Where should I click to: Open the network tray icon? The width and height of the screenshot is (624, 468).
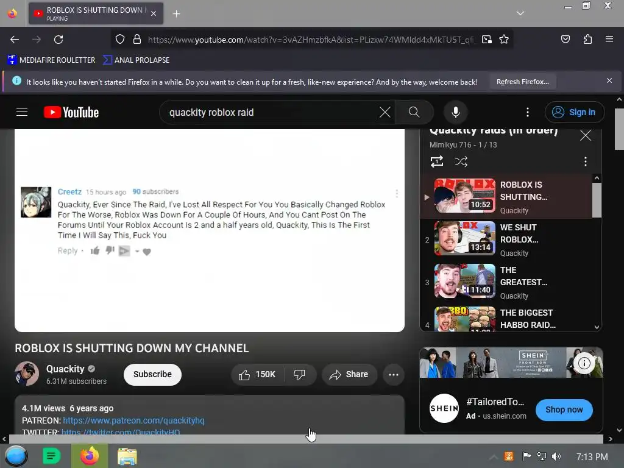point(541,456)
